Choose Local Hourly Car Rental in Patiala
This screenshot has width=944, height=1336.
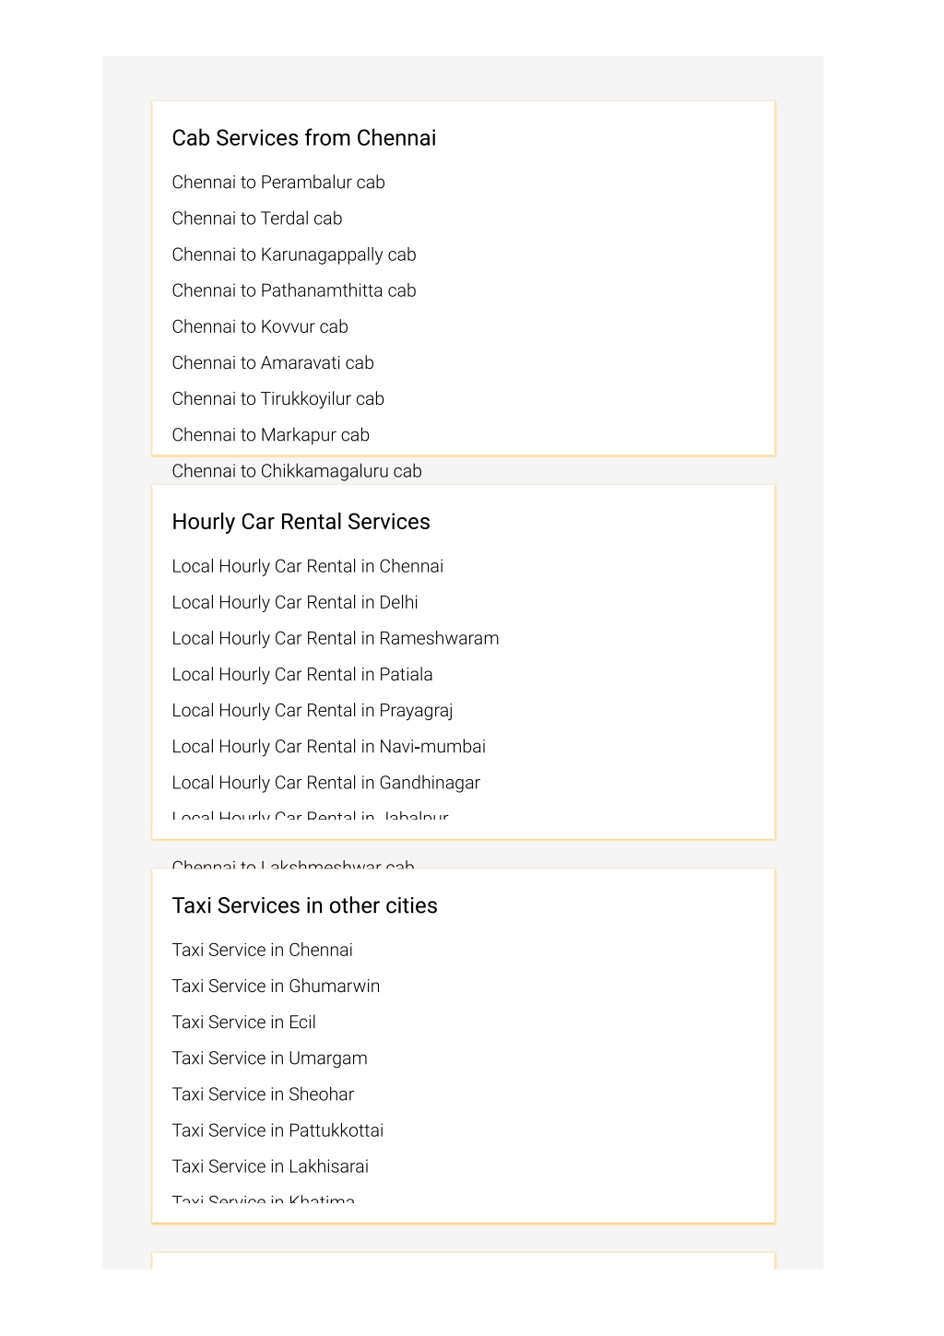pyautogui.click(x=302, y=674)
